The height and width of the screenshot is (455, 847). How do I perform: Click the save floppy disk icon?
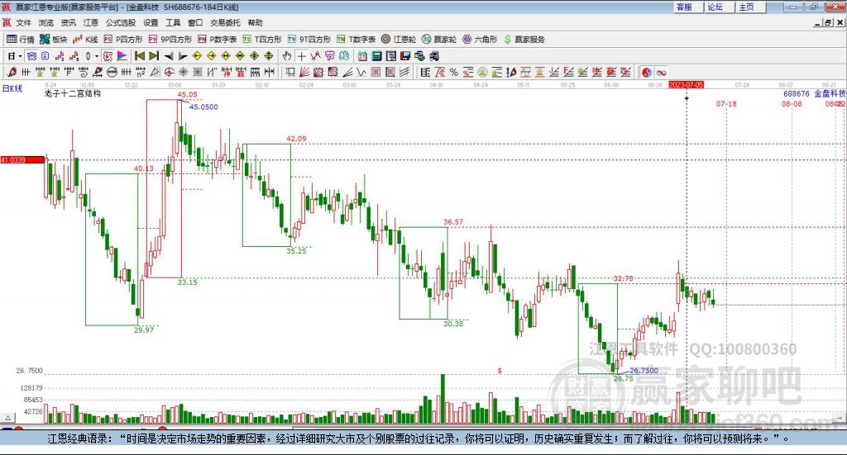(405, 55)
